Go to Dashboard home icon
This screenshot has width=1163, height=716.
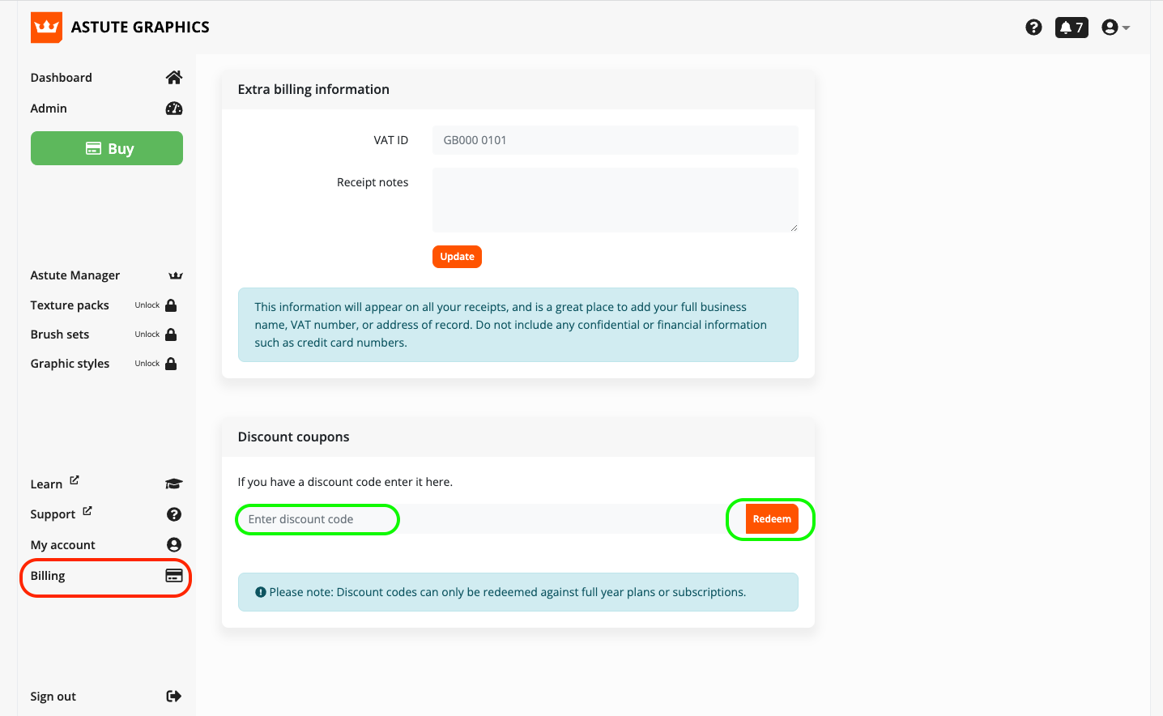[x=173, y=78]
